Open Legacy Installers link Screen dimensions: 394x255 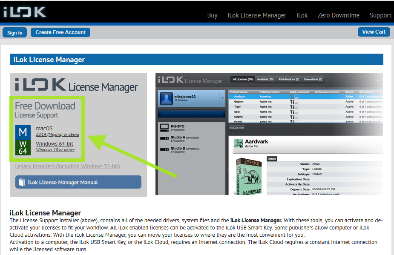(67, 166)
